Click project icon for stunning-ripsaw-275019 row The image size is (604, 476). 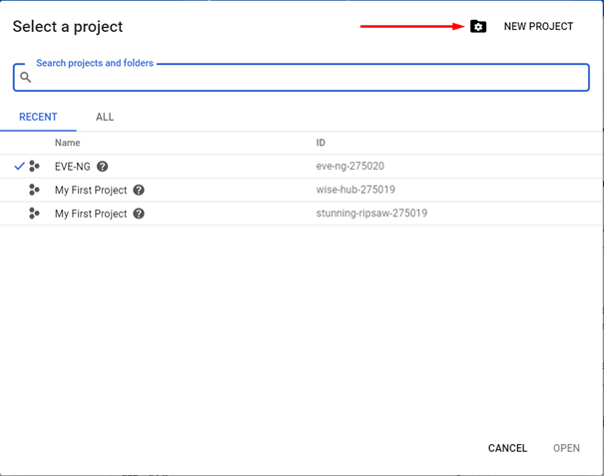pos(34,214)
